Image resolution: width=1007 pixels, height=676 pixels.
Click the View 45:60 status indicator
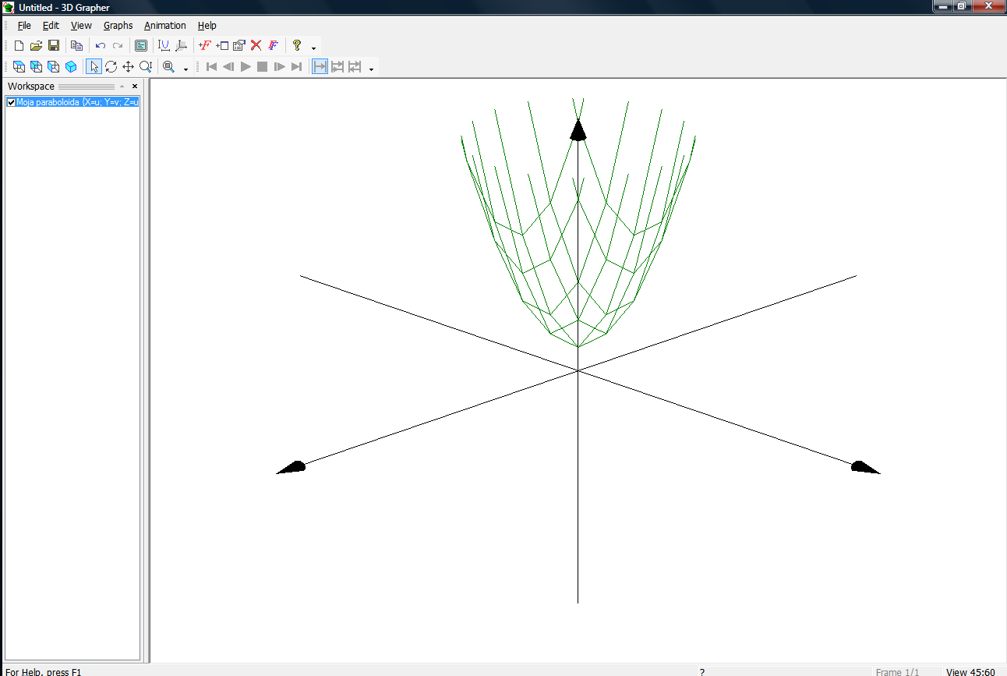click(970, 671)
